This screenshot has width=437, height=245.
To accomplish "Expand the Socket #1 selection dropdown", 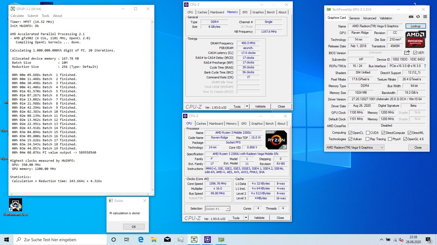I will point(228,209).
